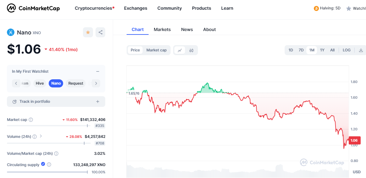Open Products menu
Screen dimensions: 366x178
(201, 8)
